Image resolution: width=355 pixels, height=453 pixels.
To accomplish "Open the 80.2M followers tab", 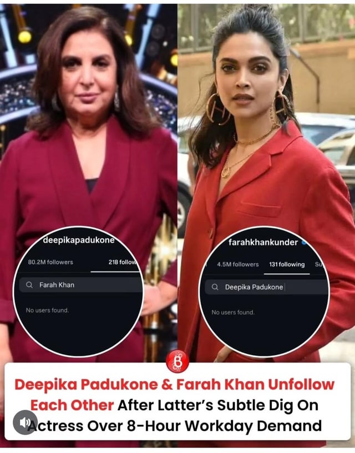I will [50, 262].
